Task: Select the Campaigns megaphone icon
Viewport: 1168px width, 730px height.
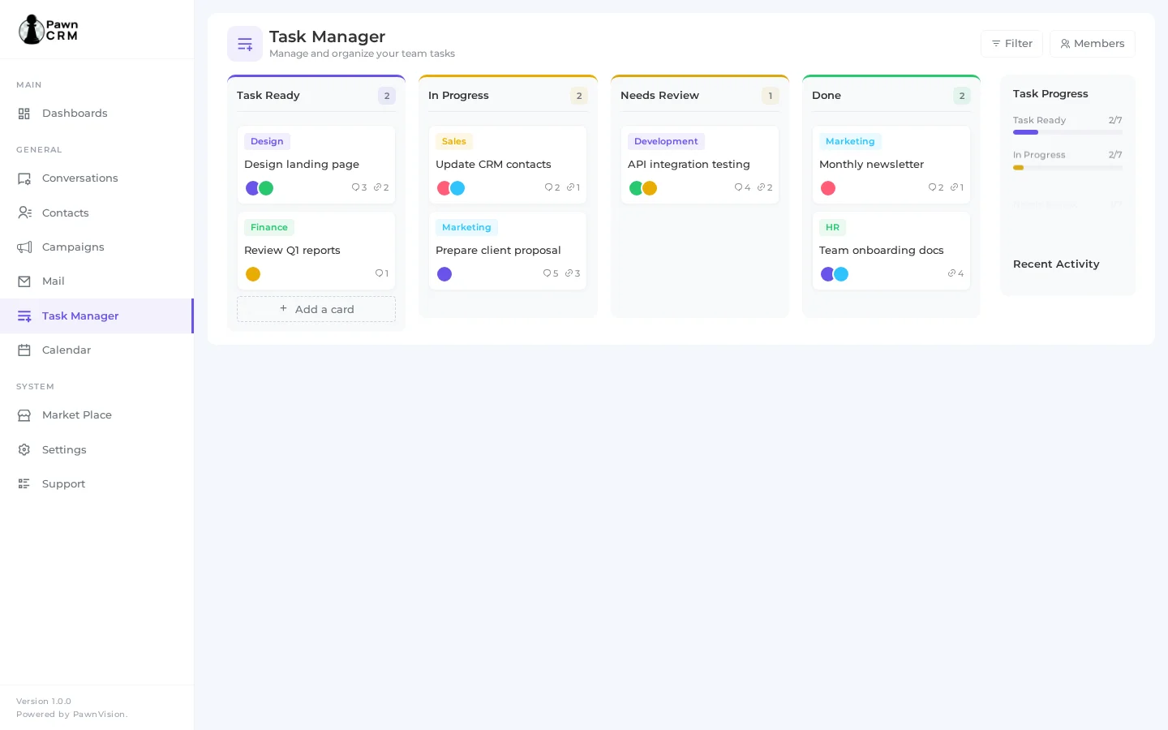Action: pos(24,247)
